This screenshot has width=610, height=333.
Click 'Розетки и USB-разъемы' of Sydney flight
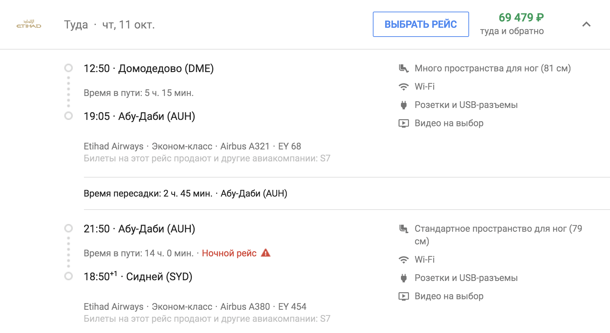[466, 278]
